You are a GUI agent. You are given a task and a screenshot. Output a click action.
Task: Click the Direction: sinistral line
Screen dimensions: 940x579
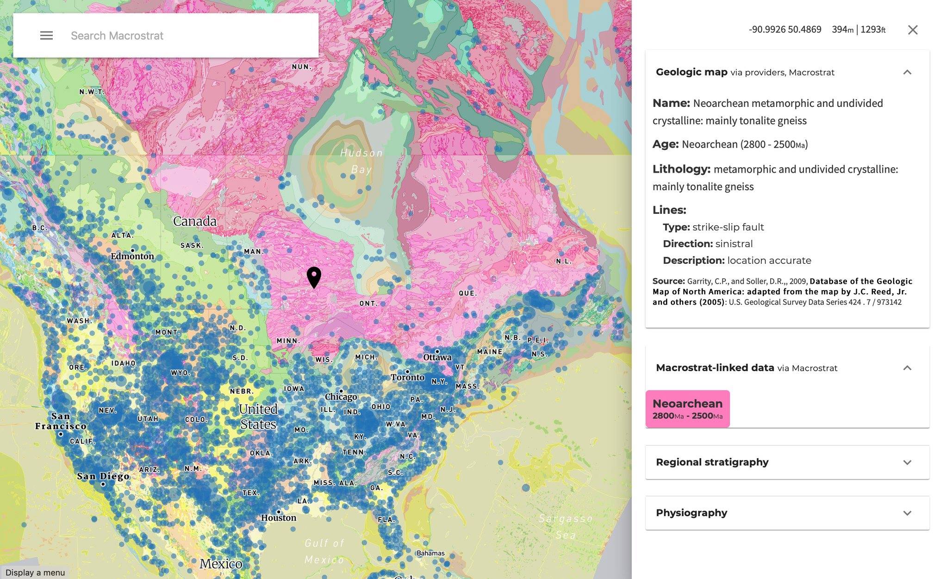coord(708,244)
